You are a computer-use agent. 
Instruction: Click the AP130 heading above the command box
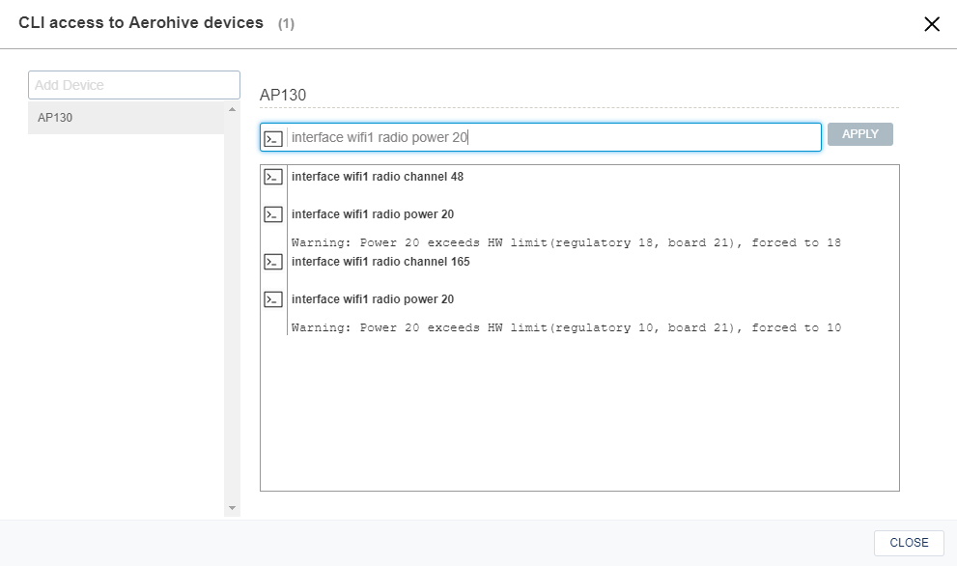[283, 95]
